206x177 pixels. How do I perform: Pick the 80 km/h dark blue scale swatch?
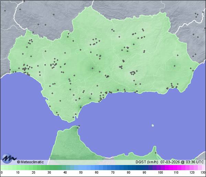128,167
